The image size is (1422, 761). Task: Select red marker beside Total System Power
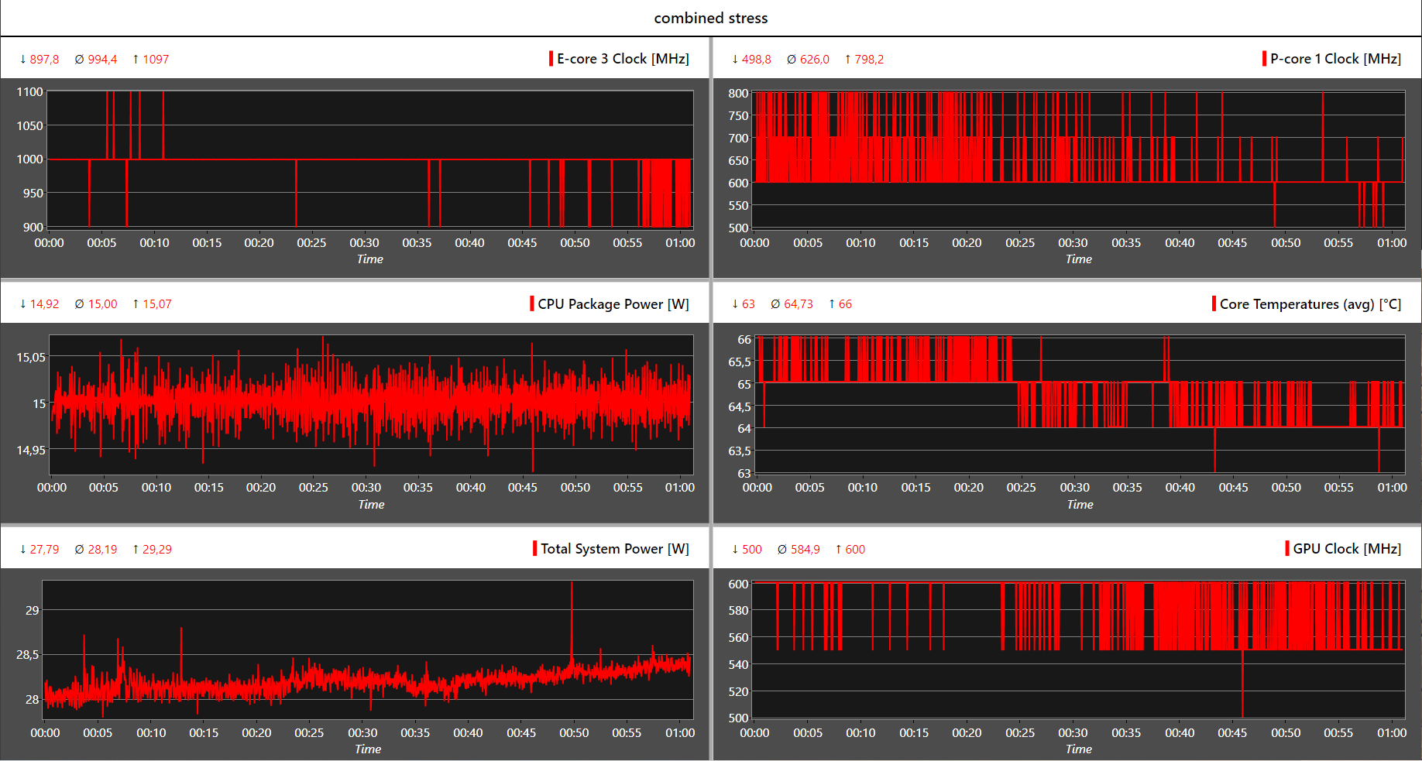coord(534,548)
